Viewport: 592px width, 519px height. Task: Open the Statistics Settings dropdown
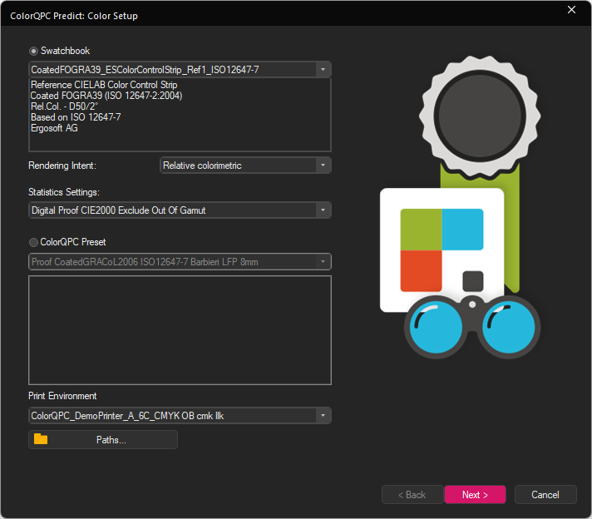click(180, 210)
